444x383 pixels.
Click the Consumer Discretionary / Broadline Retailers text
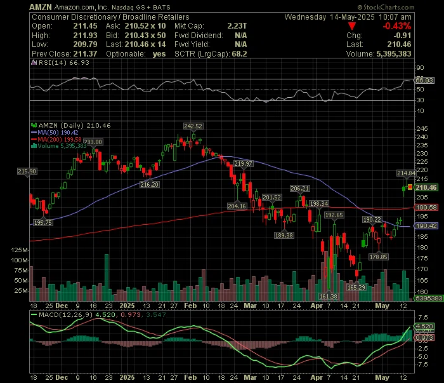point(110,17)
